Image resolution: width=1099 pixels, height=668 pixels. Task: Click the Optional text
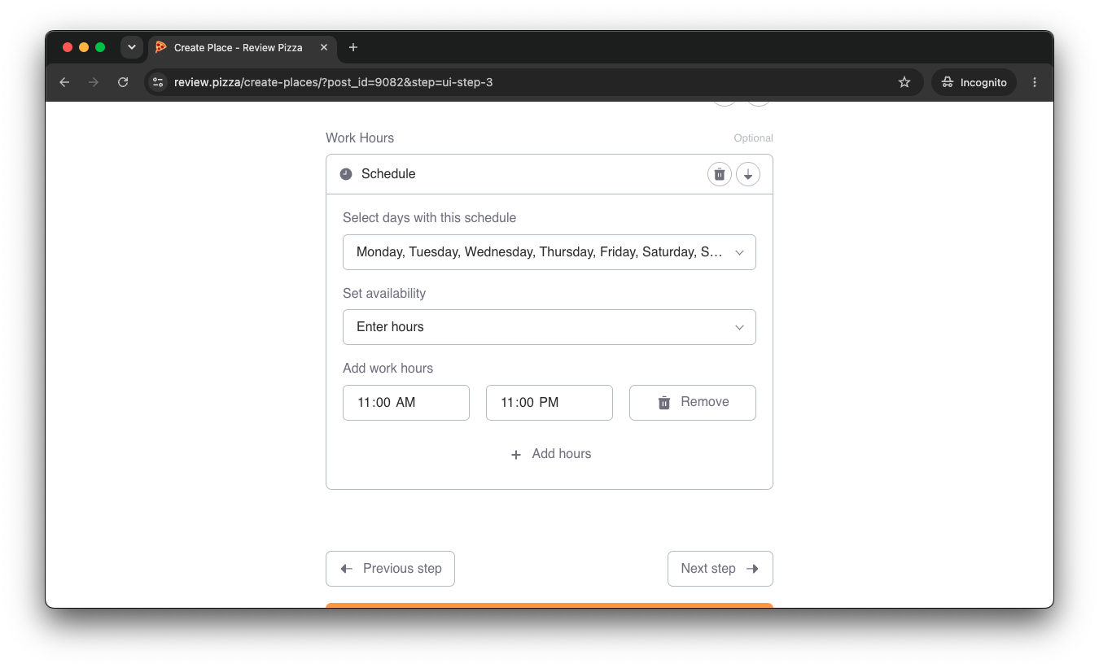click(x=754, y=138)
